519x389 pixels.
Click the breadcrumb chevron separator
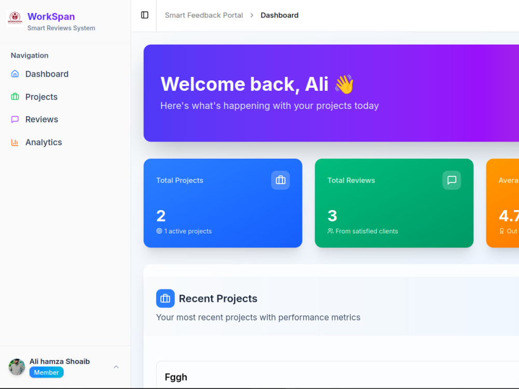coord(252,15)
